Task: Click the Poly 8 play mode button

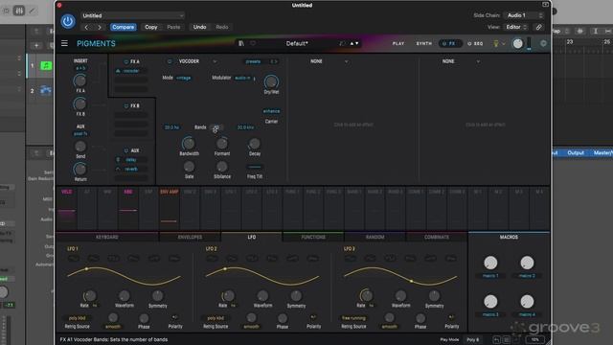Action: pos(473,340)
